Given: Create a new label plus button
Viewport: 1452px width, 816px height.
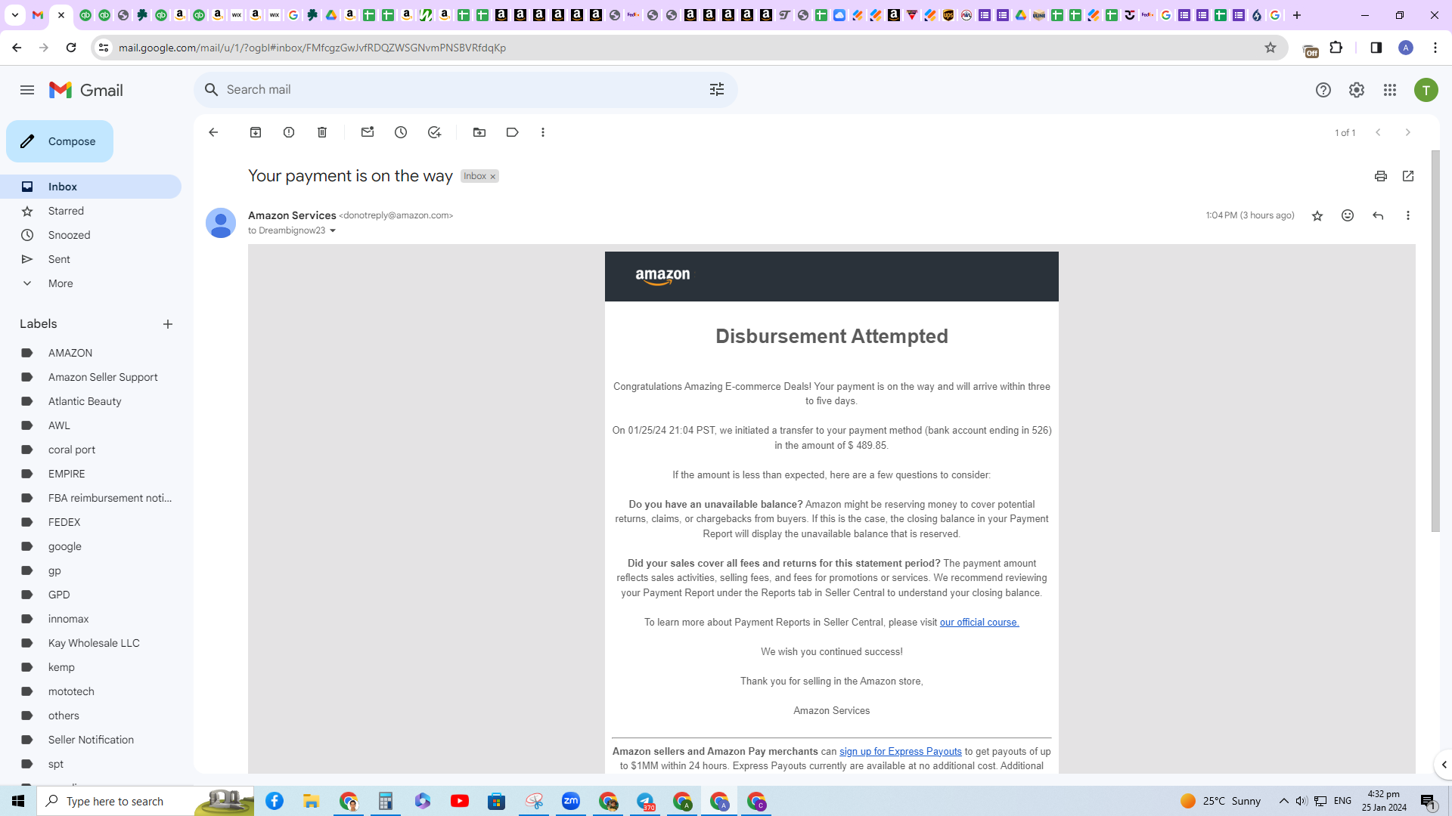Looking at the screenshot, I should pyautogui.click(x=168, y=324).
